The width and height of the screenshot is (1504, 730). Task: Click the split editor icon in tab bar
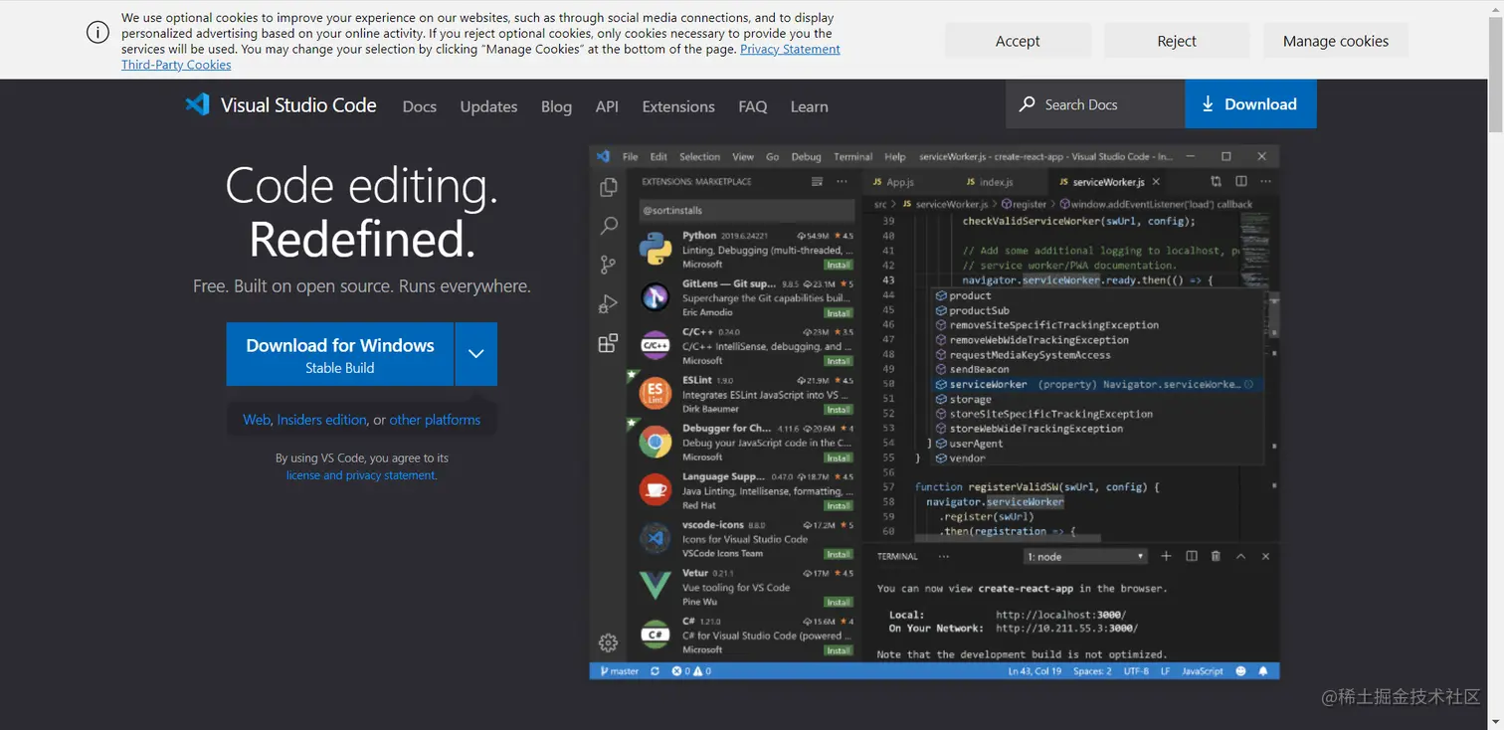point(1240,182)
